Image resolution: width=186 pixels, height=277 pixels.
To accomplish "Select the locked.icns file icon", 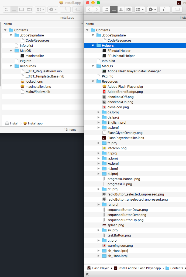I will (22, 82).
